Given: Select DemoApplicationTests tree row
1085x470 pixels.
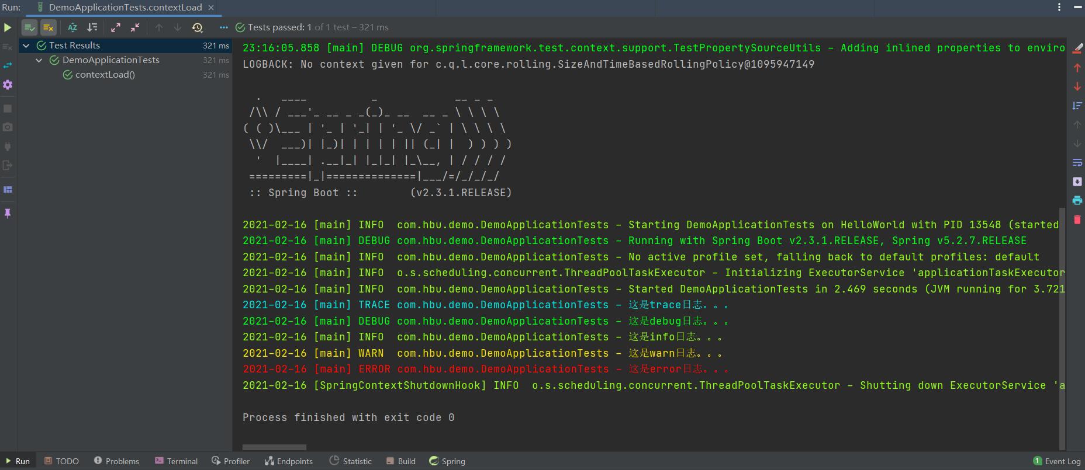Looking at the screenshot, I should [x=126, y=60].
